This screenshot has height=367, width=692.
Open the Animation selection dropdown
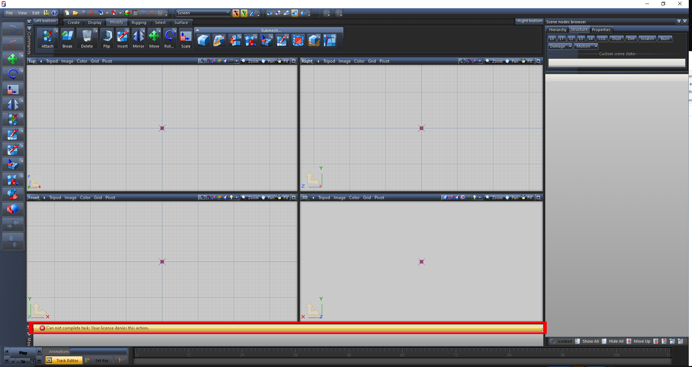coord(99,352)
